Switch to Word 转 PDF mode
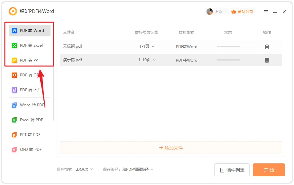The width and height of the screenshot is (294, 185). 30,105
